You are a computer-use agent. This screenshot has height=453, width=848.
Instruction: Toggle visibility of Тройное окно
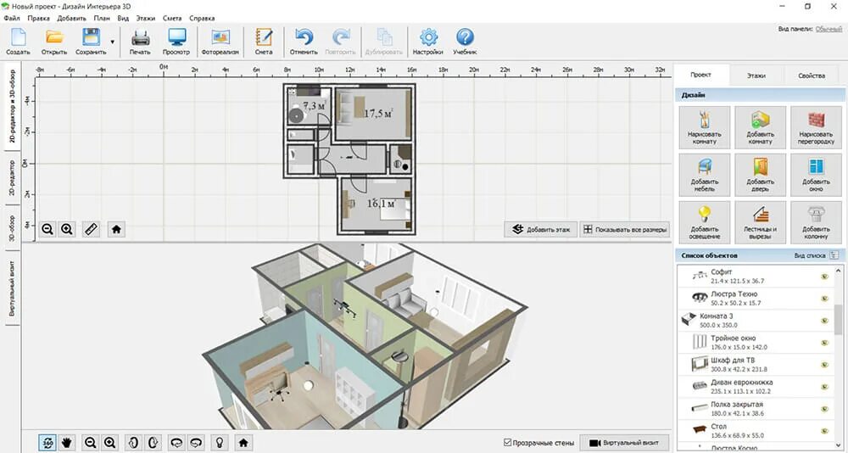tap(825, 343)
